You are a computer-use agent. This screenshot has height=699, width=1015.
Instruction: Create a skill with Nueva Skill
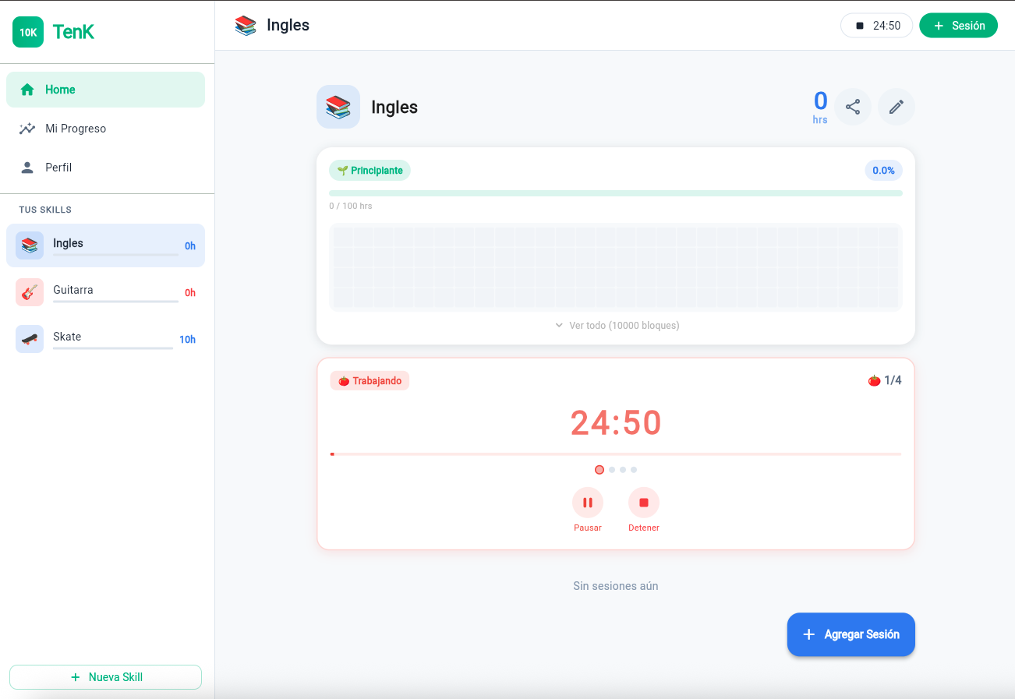[x=105, y=676]
